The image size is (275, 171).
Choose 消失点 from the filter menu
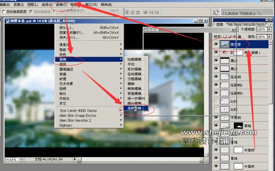pyautogui.click(x=89, y=38)
